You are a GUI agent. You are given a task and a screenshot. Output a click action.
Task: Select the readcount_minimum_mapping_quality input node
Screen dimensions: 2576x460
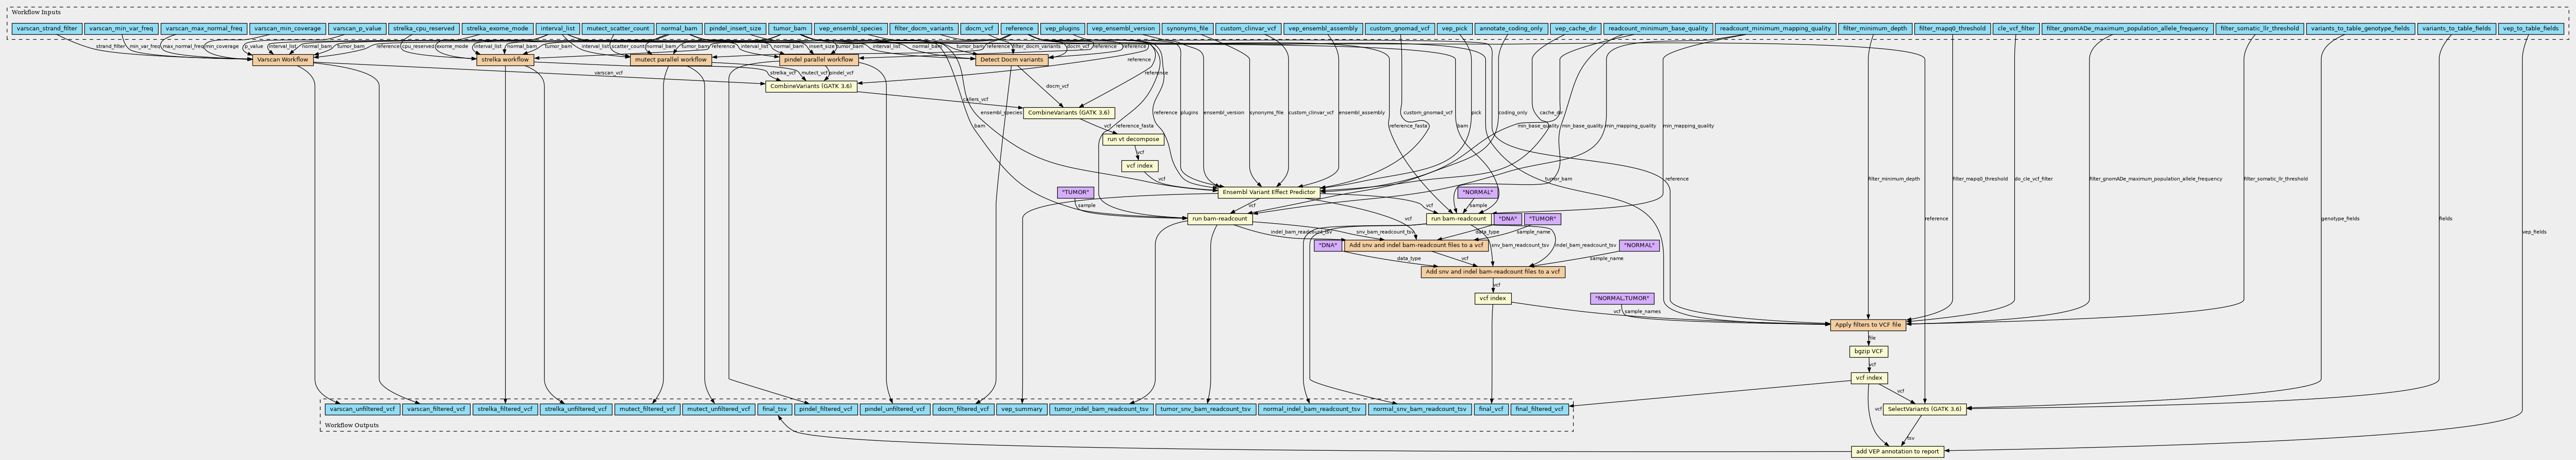(x=1775, y=29)
